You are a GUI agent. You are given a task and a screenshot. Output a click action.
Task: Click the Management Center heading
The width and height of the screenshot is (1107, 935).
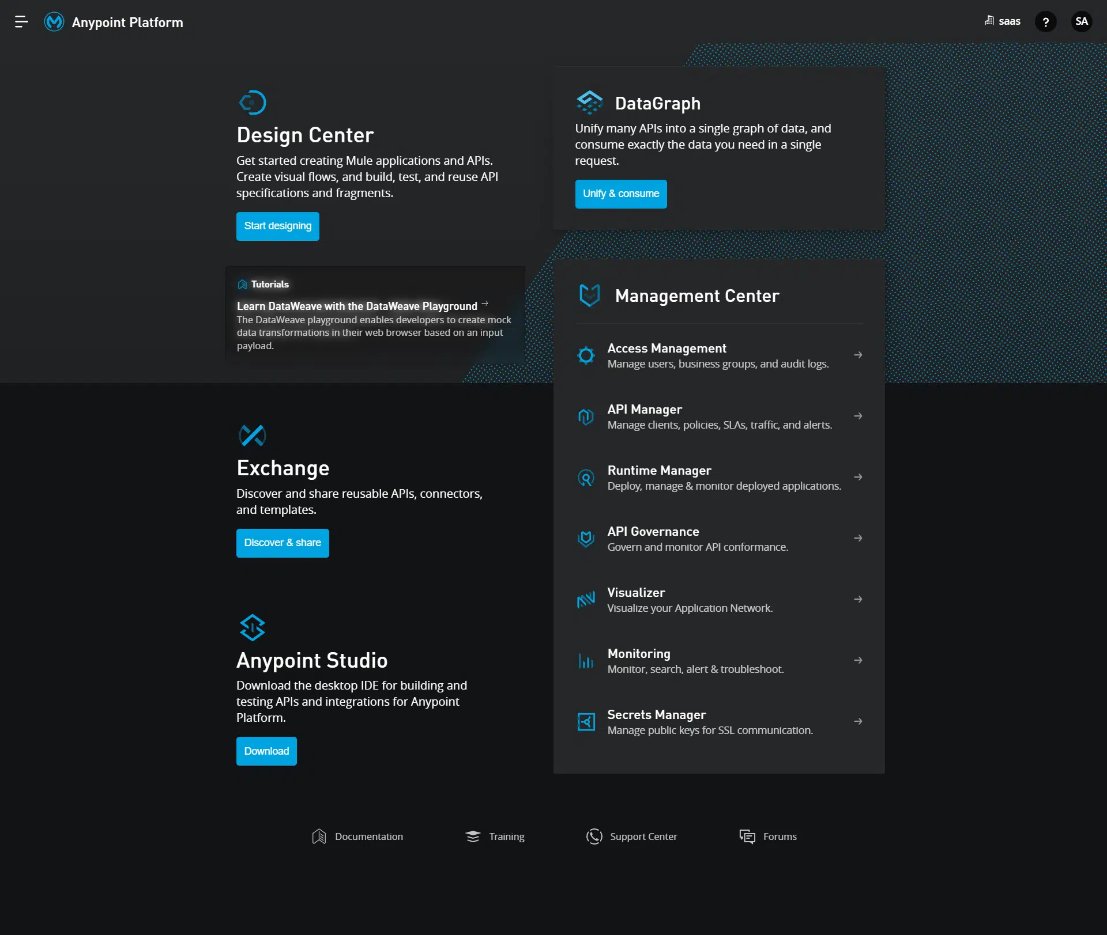pos(697,296)
